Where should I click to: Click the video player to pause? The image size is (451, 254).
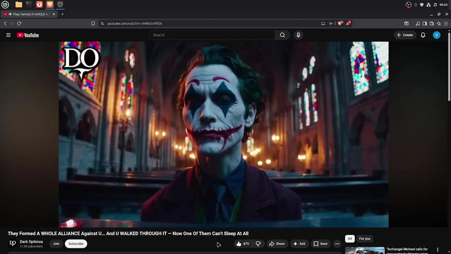pos(224,134)
